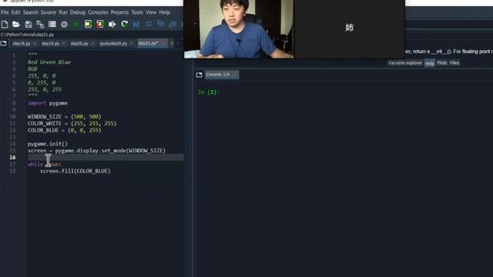This screenshot has height=277, width=493.
Task: Open the Debug menu
Action: [x=78, y=12]
